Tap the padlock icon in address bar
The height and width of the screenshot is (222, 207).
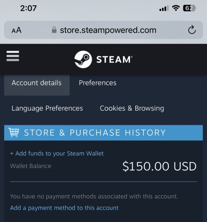(54, 30)
